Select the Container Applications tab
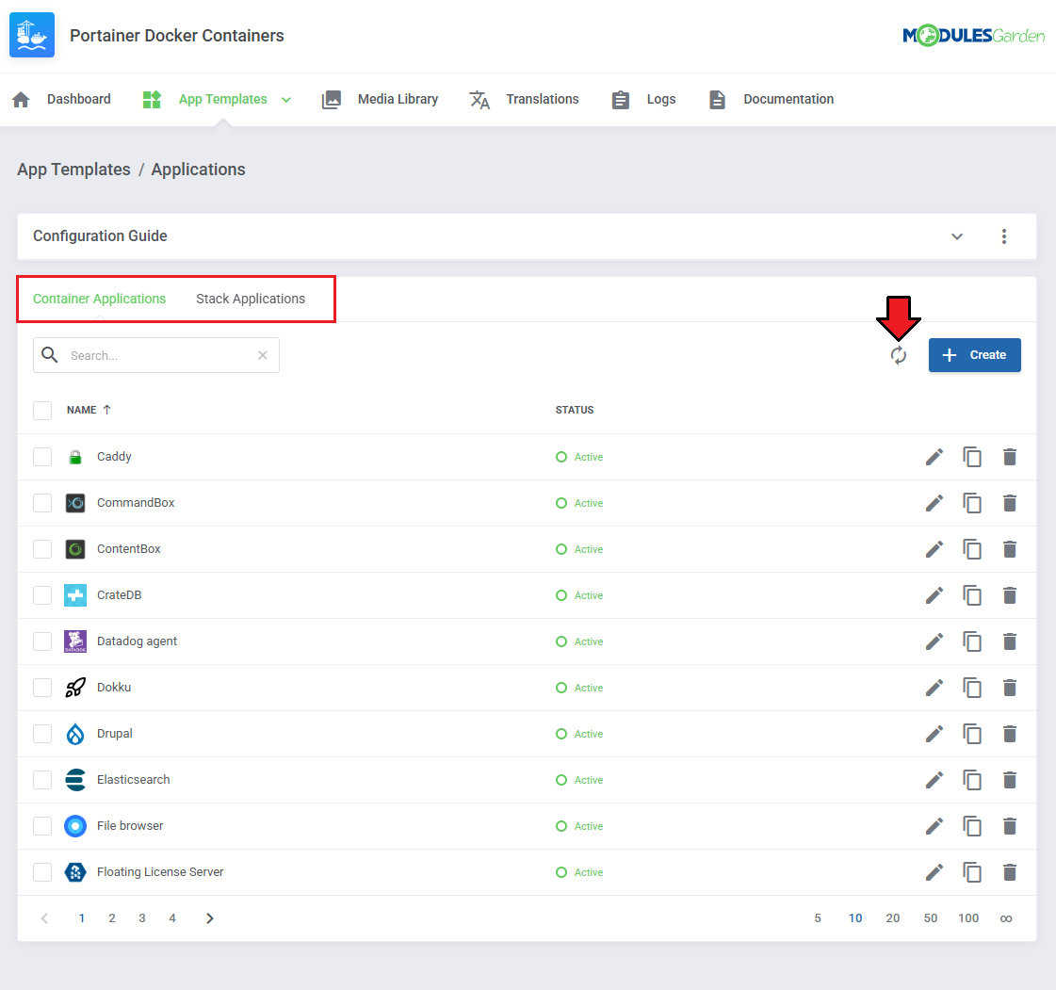This screenshot has width=1056, height=990. [99, 299]
